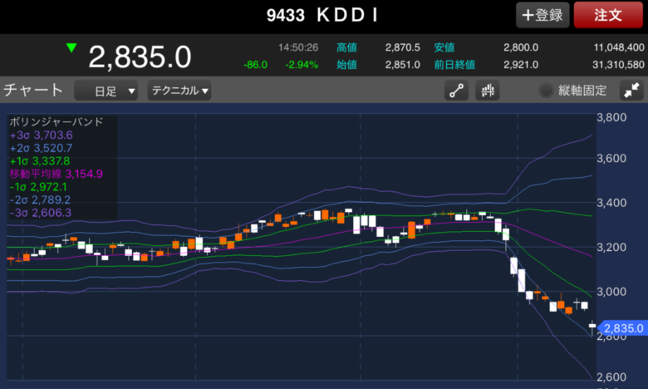Click the 2,835.0 price tag on axis
648x389 pixels.
[621, 328]
